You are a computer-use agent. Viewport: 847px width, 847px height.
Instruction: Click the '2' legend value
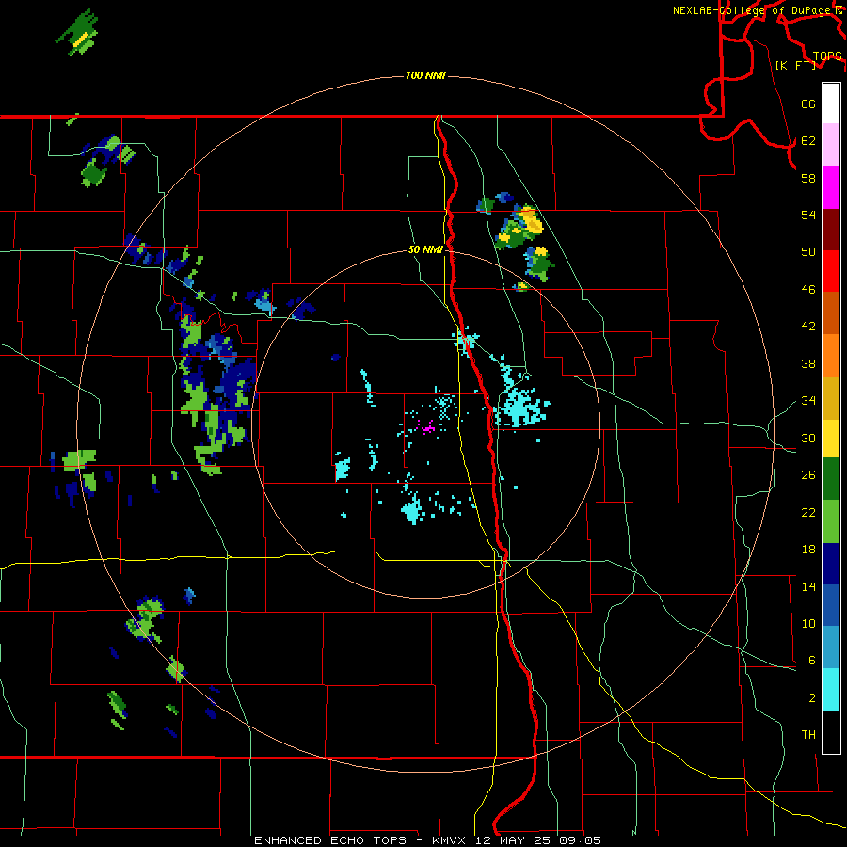pyautogui.click(x=811, y=698)
